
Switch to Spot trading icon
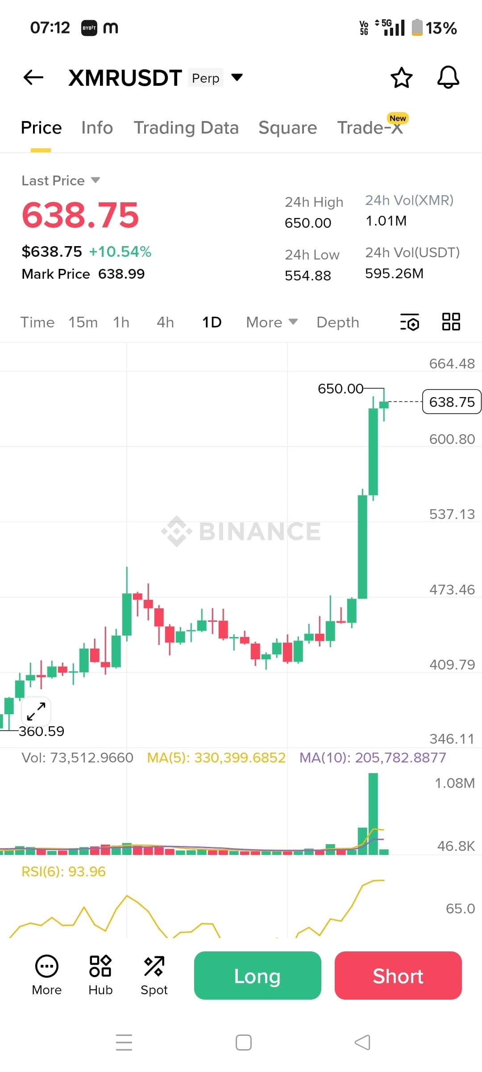(154, 976)
